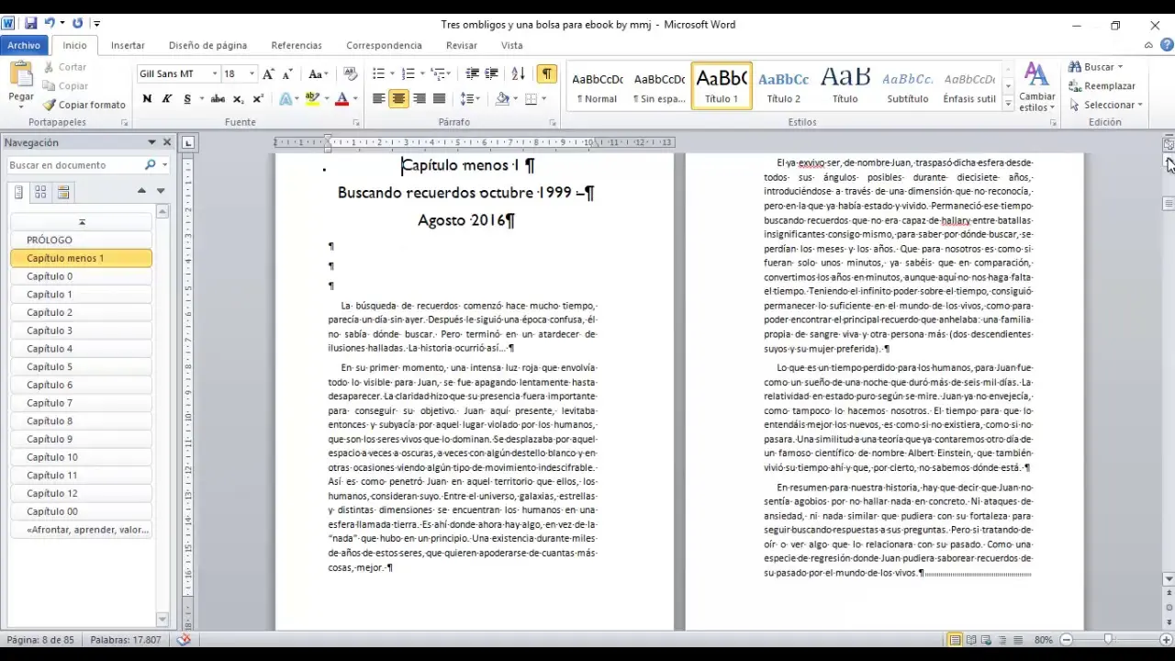Screen dimensions: 1175x661
Task: Go to Capítulo 5 in navigation pane
Action: pos(50,367)
